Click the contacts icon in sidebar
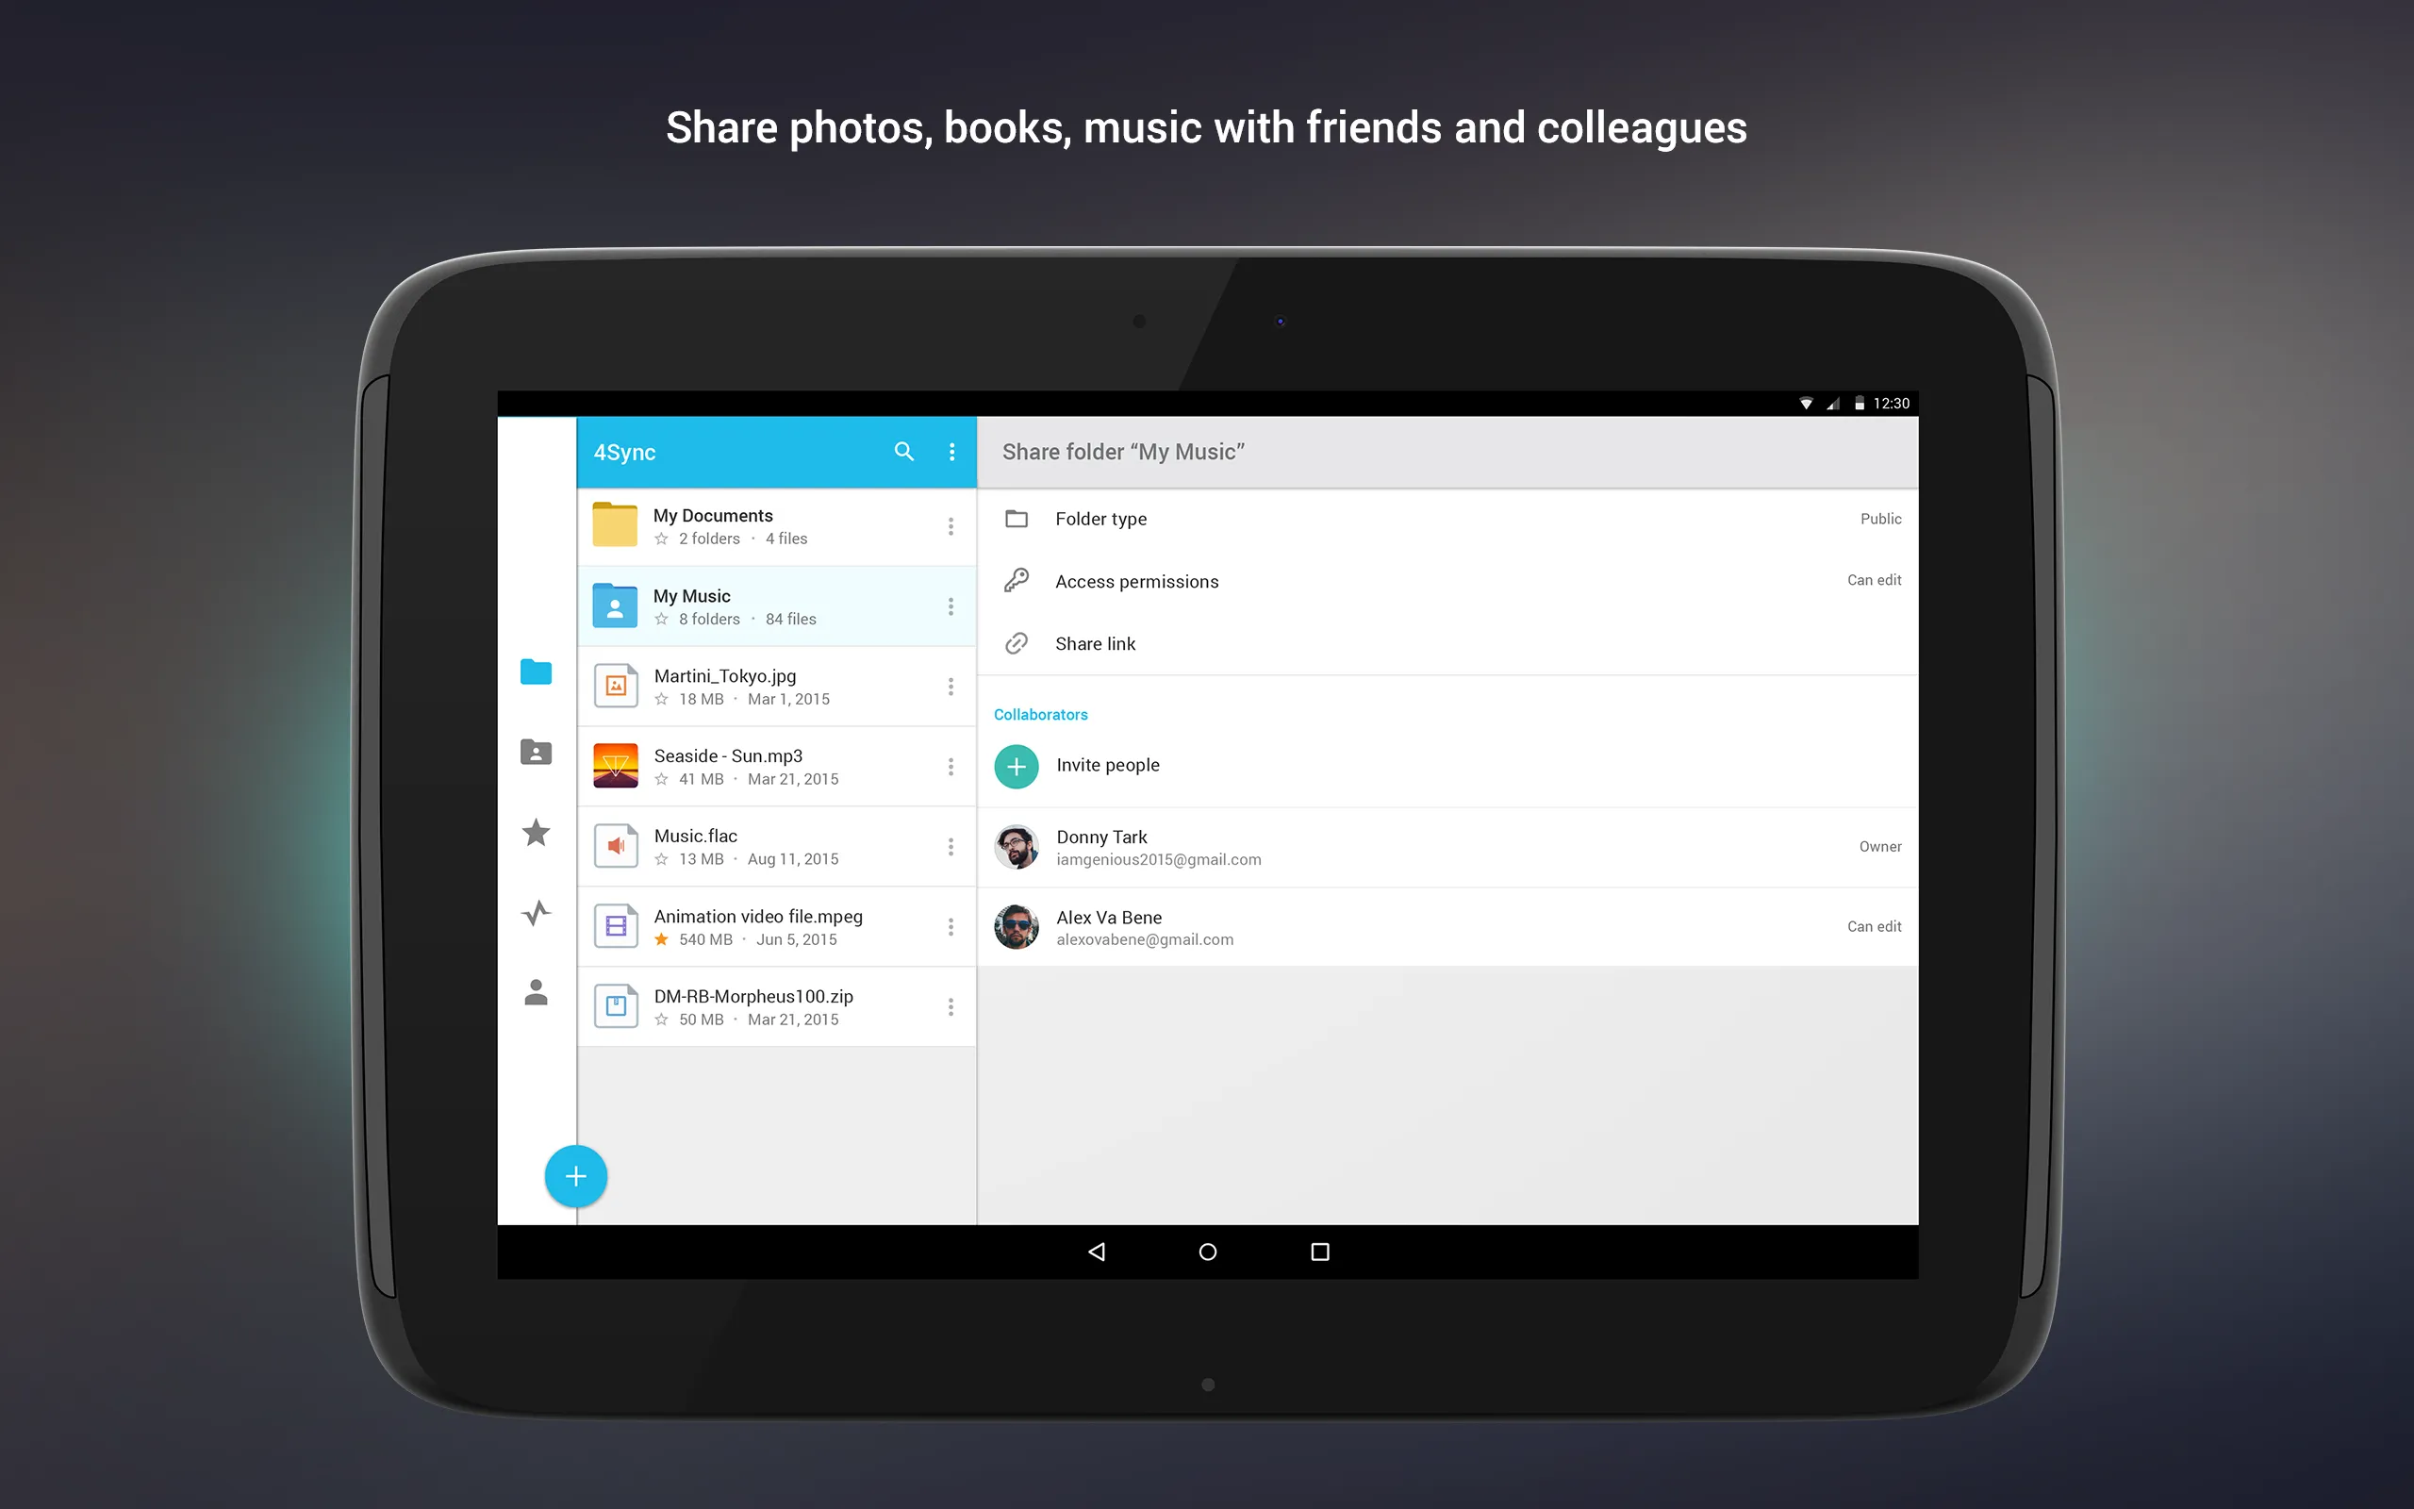This screenshot has height=1509, width=2414. click(x=534, y=993)
